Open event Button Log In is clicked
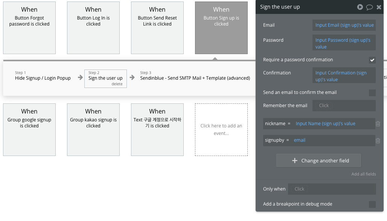 (93, 28)
